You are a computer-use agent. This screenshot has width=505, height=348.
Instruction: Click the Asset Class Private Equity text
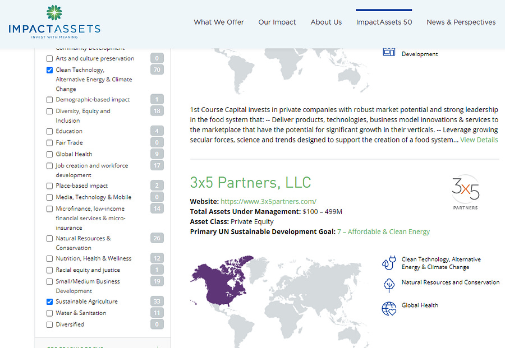coord(252,222)
